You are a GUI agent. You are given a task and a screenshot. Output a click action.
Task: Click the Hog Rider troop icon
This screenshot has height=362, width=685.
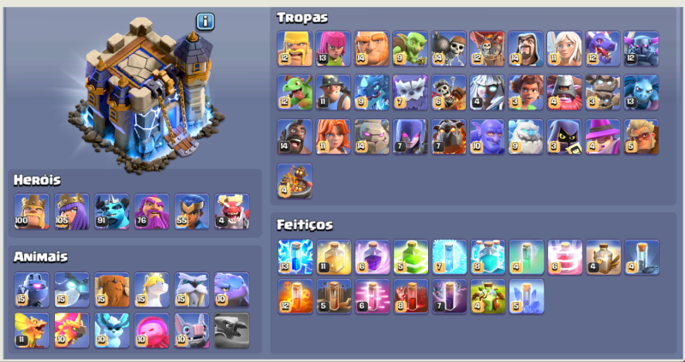click(x=295, y=137)
